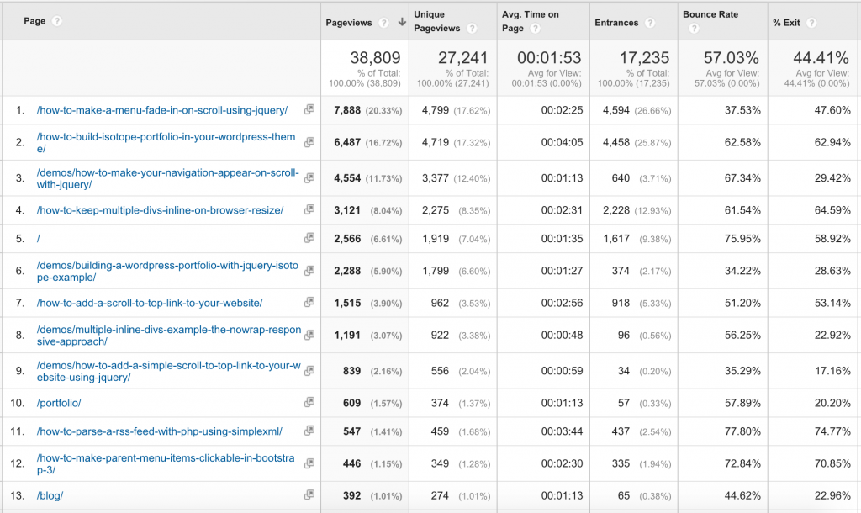Click help icon beside Pageviews header

click(383, 23)
